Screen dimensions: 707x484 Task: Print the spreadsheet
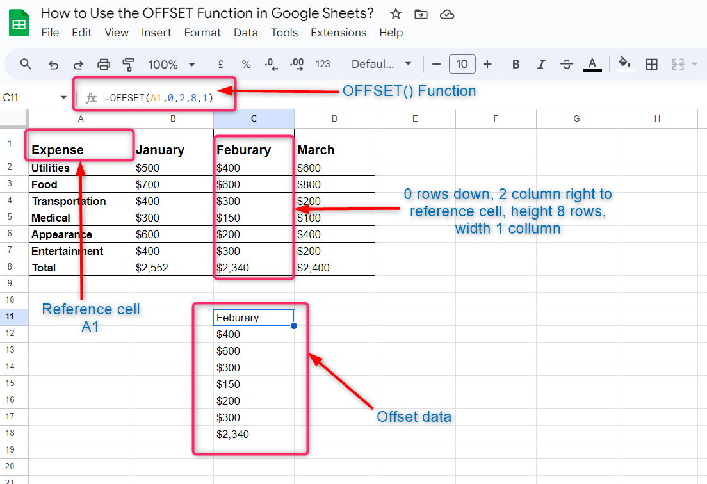click(x=104, y=64)
